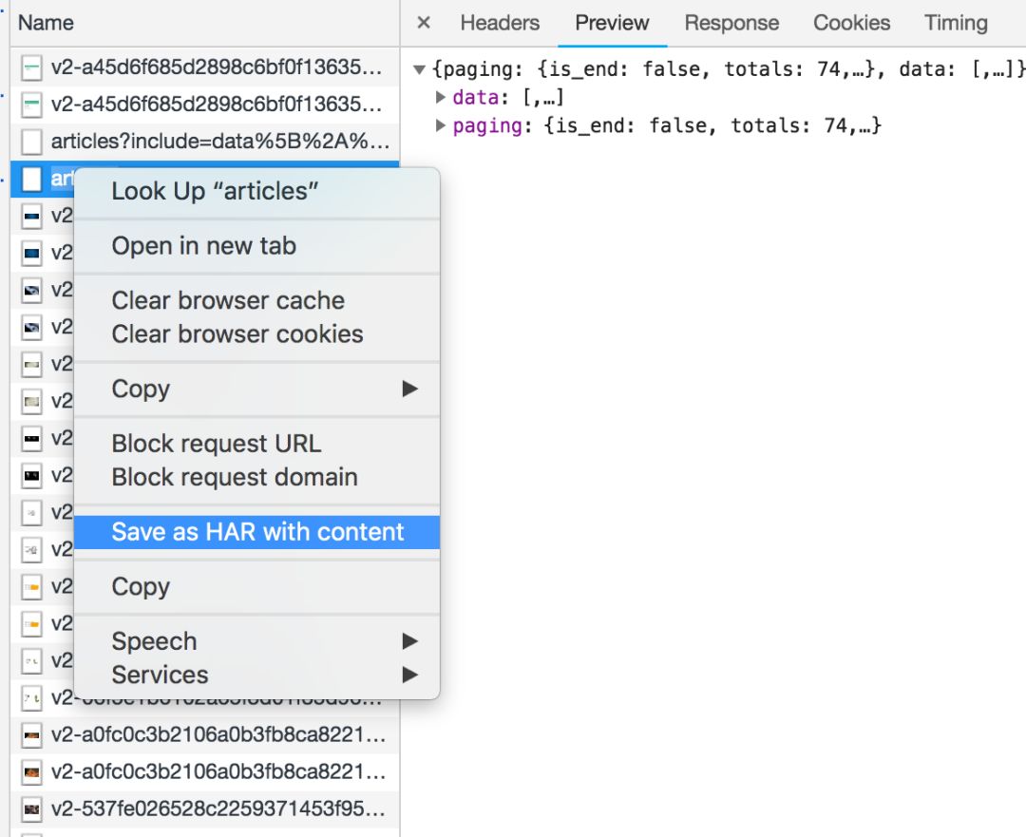Screen dimensions: 1026x837
Task: Open Services submenu arrow
Action: point(409,675)
